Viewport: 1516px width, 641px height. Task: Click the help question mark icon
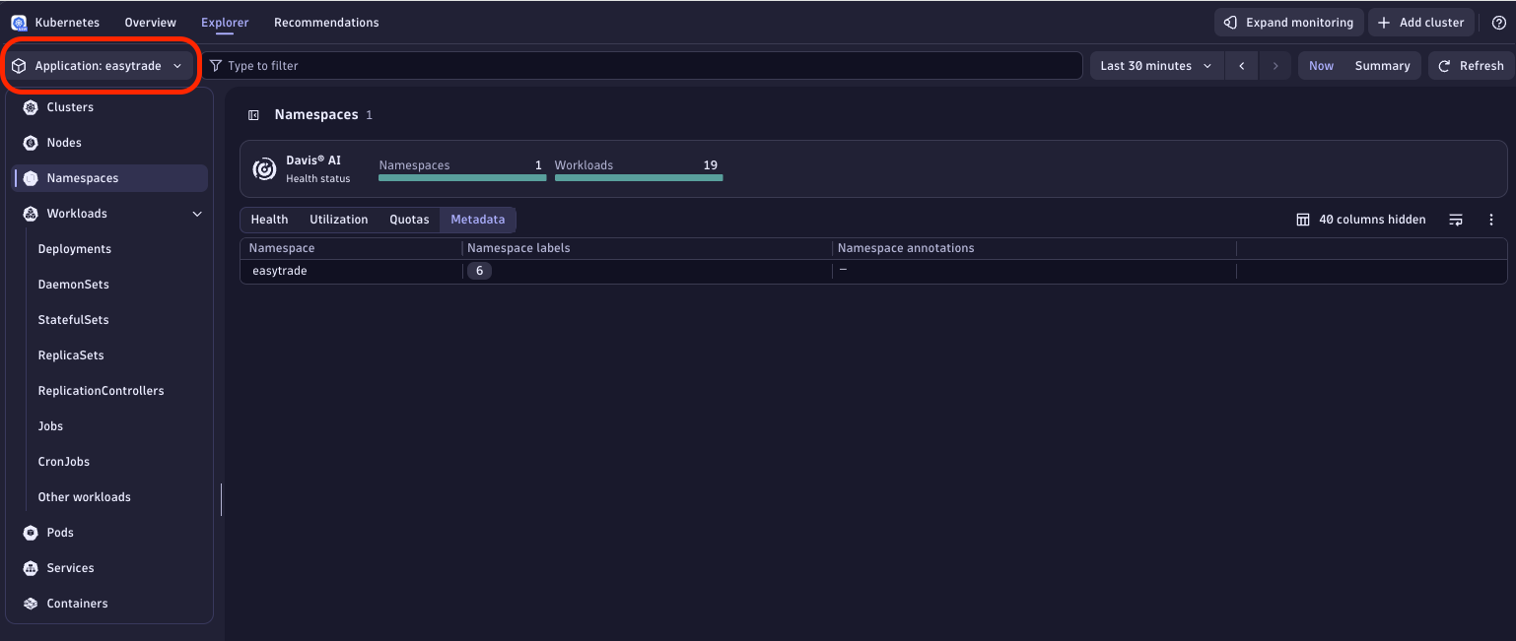[1498, 23]
